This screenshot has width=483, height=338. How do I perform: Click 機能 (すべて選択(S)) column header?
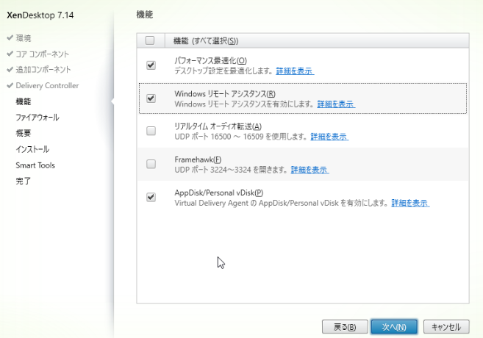[206, 40]
